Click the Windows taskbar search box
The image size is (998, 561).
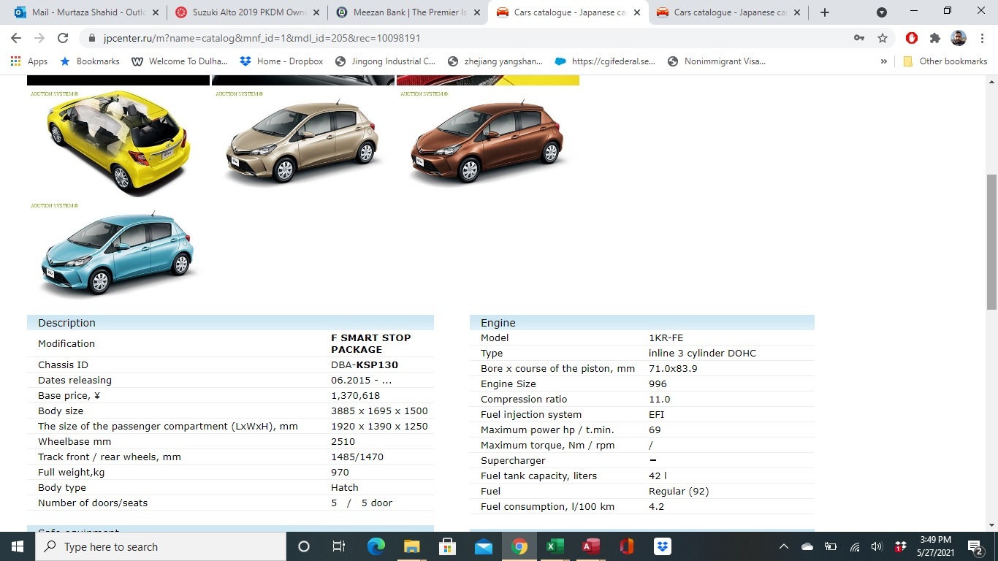coord(161,546)
